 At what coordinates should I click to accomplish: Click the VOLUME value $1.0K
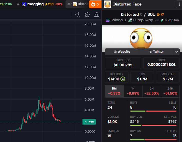112,122
